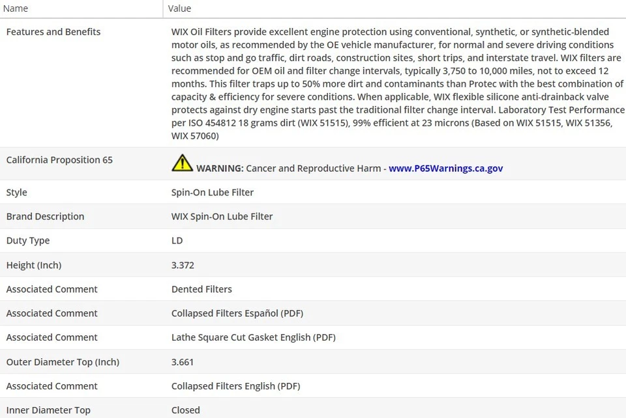626x418 pixels.
Task: Click the Style row label
Action: pos(17,192)
